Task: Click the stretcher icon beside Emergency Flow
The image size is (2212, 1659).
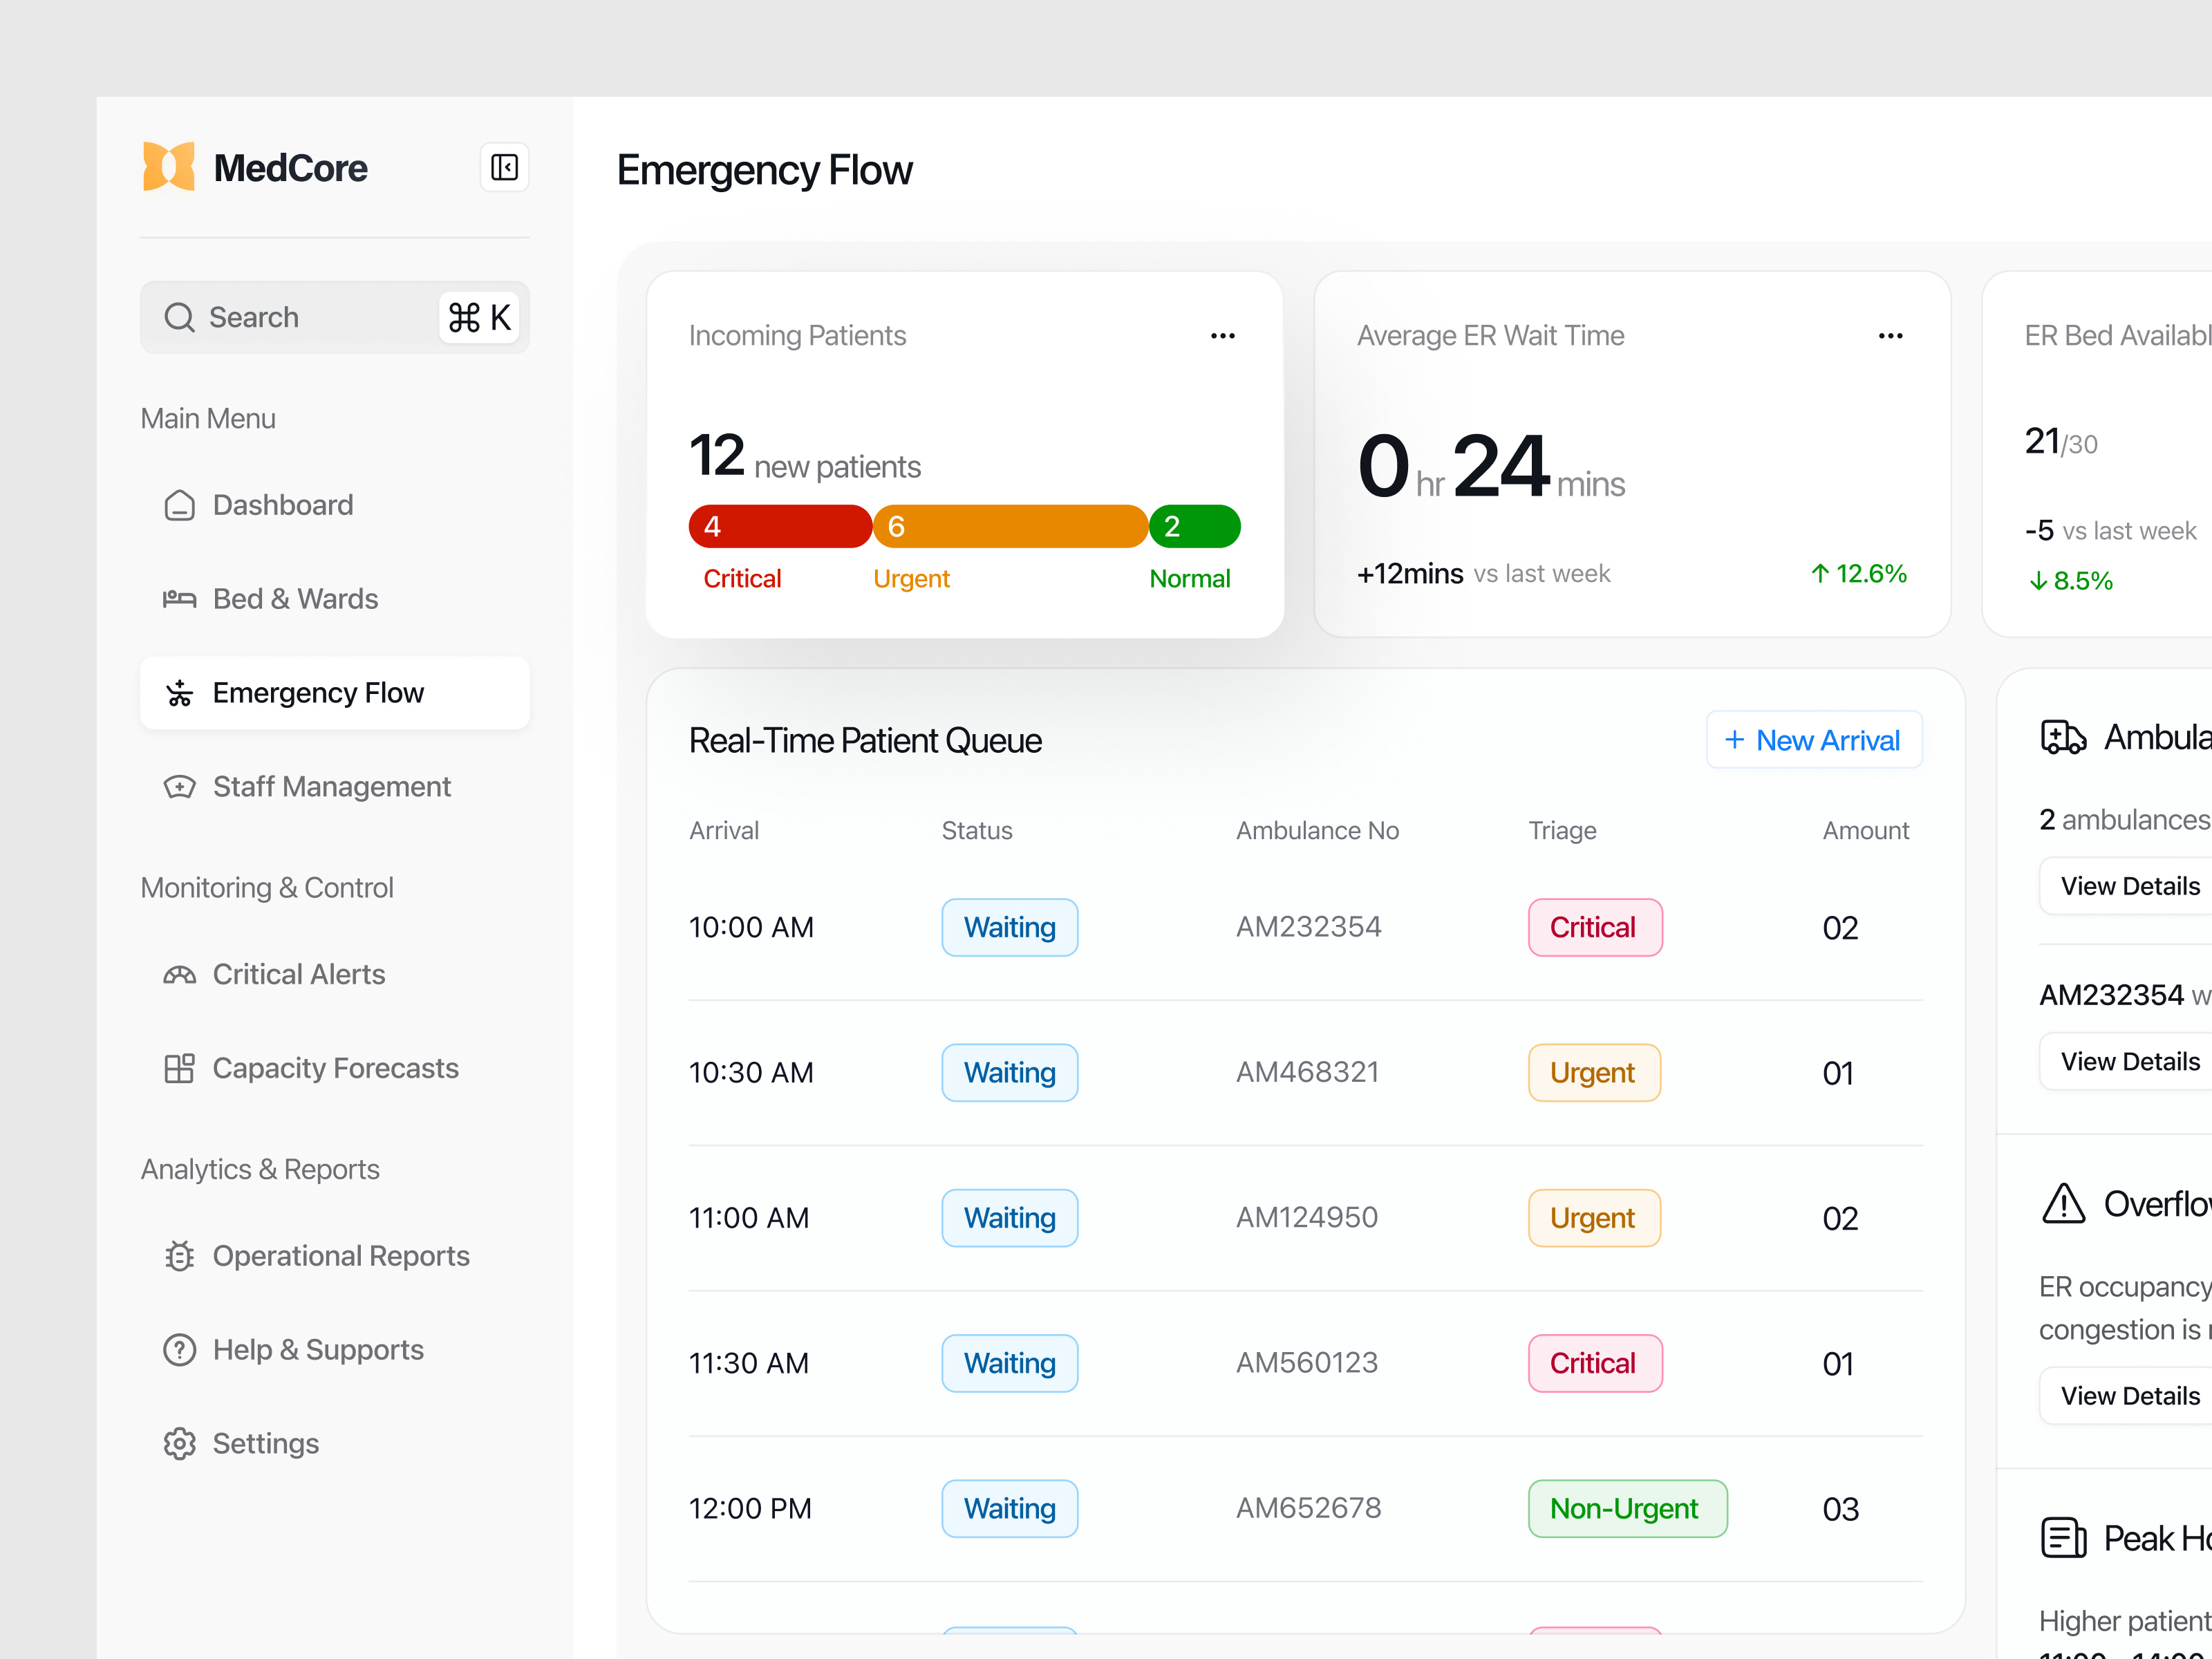Action: pyautogui.click(x=179, y=693)
